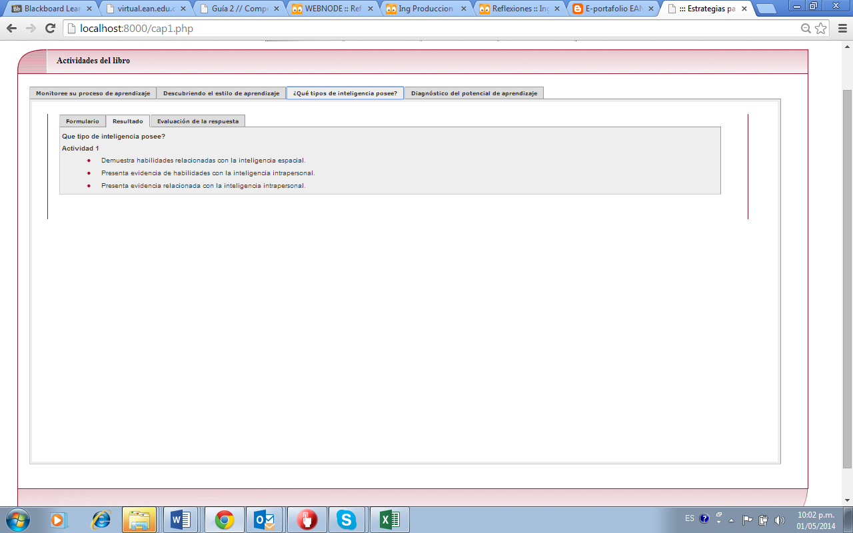Adjust volume via speaker tray icon

780,520
